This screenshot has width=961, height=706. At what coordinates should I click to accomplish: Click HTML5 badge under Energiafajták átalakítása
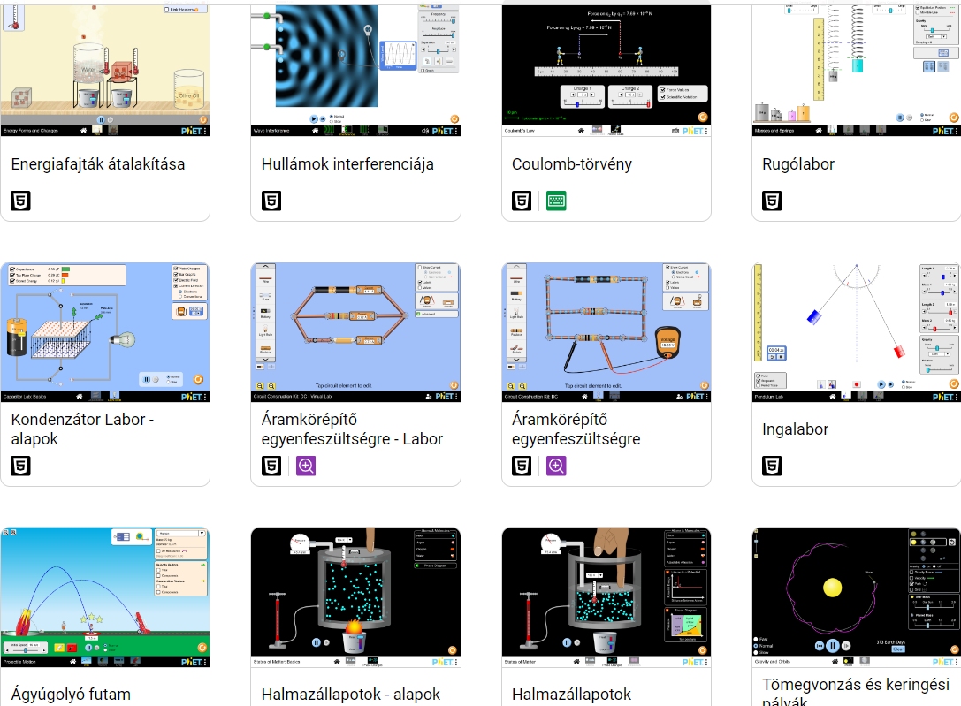click(20, 201)
